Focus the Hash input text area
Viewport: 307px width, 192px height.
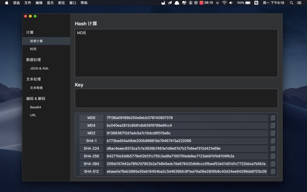point(176,53)
